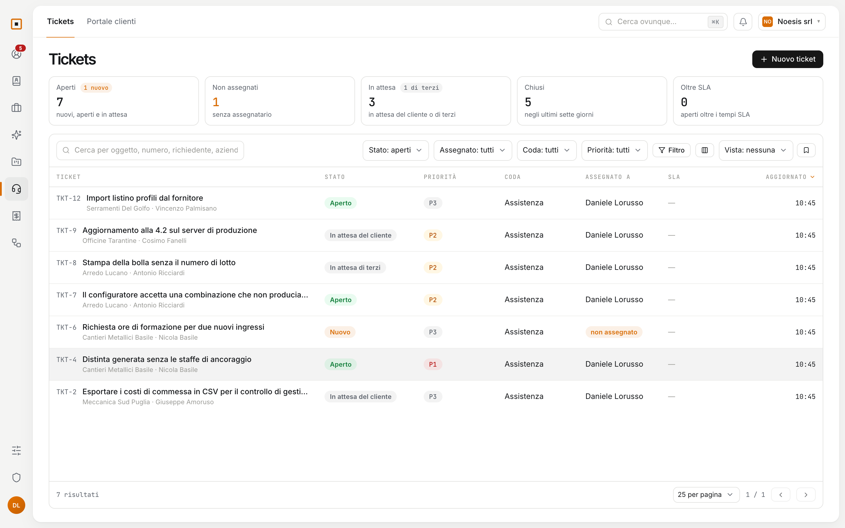The width and height of the screenshot is (845, 528).
Task: Open the Oltre SLA summary card
Action: point(748,101)
